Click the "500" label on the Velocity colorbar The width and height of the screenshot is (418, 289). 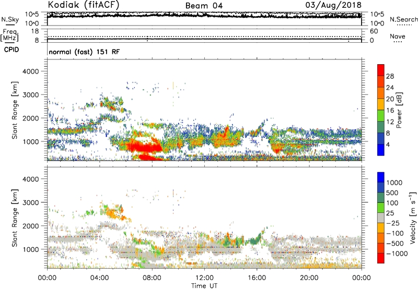(x=392, y=193)
